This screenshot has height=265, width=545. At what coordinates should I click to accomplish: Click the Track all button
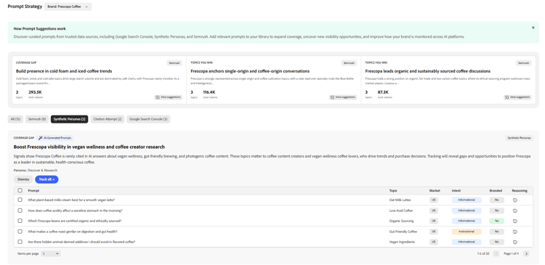[x=47, y=179]
